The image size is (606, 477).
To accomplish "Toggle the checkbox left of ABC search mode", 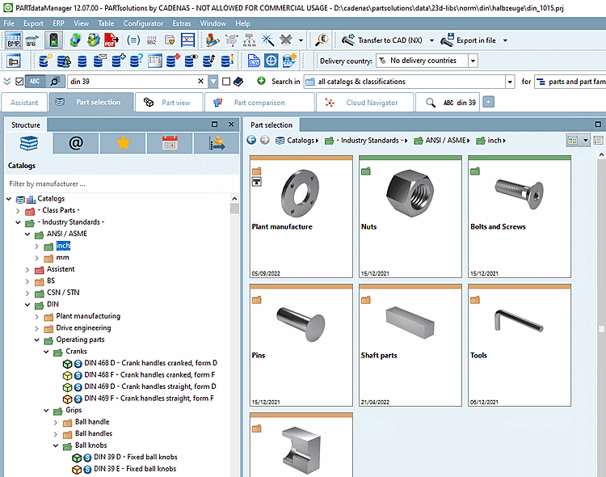I will pos(20,81).
